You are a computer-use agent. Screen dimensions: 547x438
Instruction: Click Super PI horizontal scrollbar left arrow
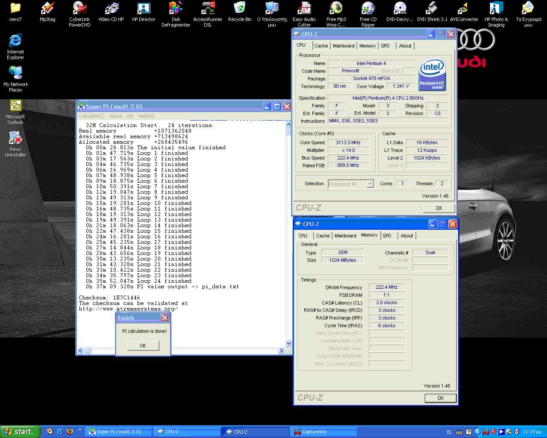[x=80, y=351]
